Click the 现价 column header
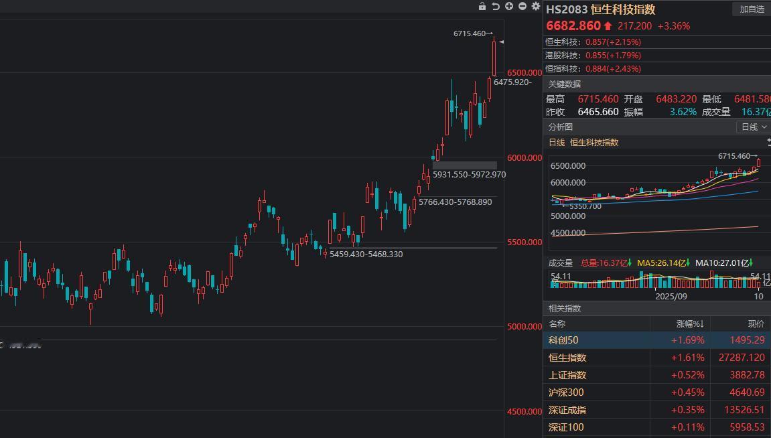Viewport: 771px width, 438px height. tap(756, 324)
